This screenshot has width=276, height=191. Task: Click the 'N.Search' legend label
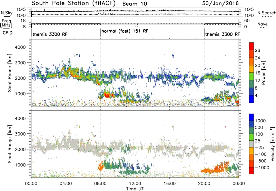[267, 13]
